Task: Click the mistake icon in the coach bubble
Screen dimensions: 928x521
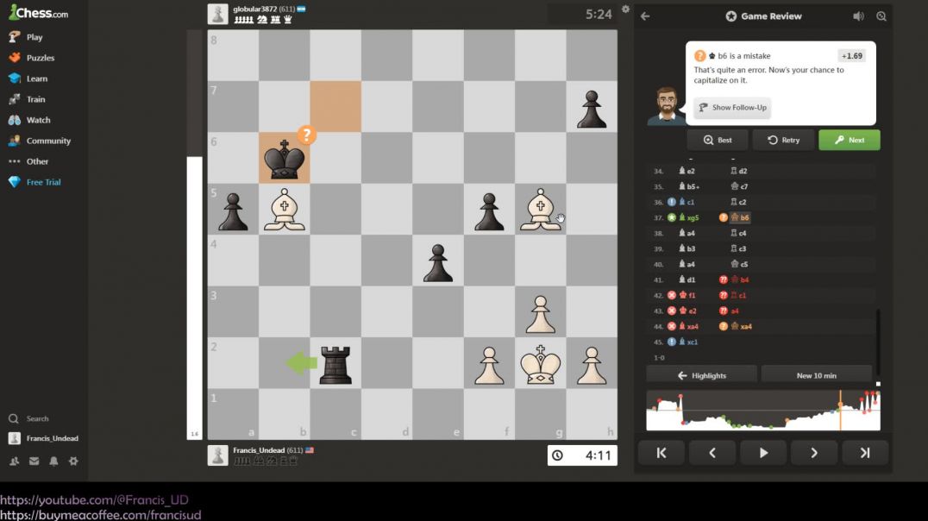Action: [x=699, y=56]
